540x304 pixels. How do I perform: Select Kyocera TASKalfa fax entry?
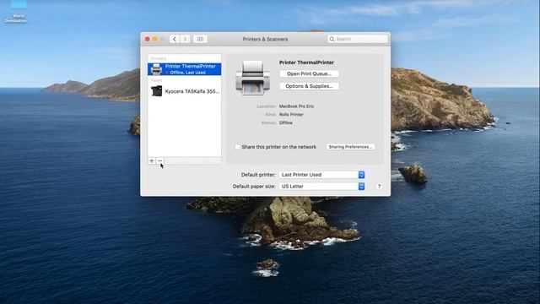185,91
